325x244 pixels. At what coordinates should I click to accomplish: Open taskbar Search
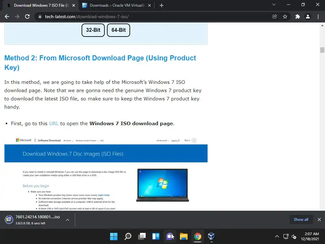click(128, 236)
